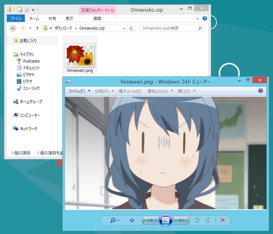The width and height of the screenshot is (273, 234).
Task: Click the 1 個の項目 status bar text
Action: 21,153
